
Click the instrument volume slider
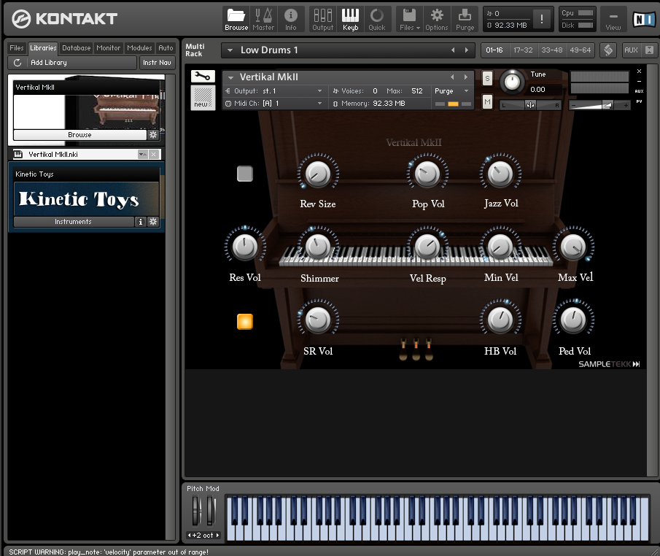point(599,105)
